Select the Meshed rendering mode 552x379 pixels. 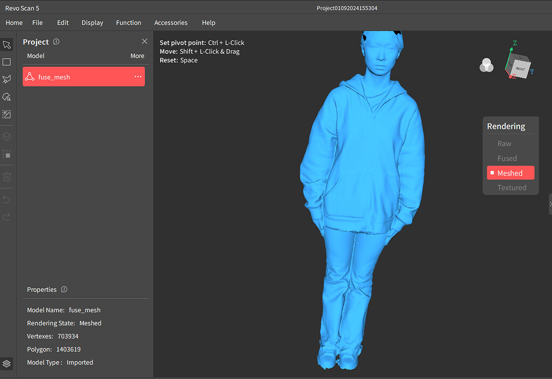(x=510, y=173)
